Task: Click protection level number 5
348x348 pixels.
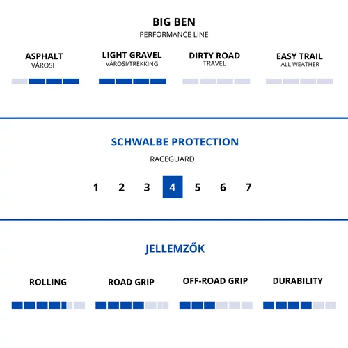Action: tap(198, 187)
